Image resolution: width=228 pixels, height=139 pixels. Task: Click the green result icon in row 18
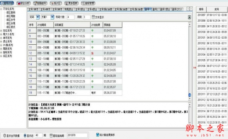coord(92,87)
